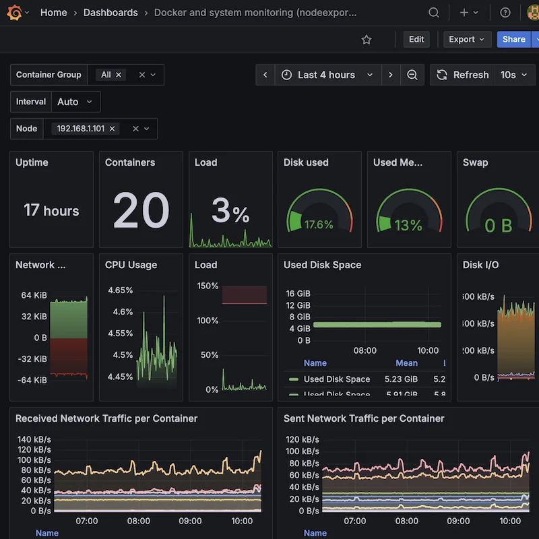Go to Home breadcrumb

point(53,12)
